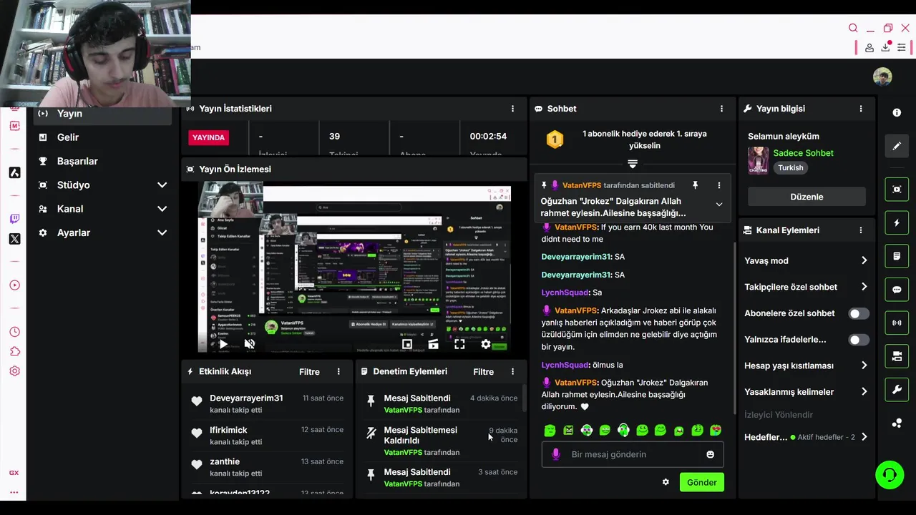Click the Turkish language tag
This screenshot has height=515, width=916.
(791, 167)
